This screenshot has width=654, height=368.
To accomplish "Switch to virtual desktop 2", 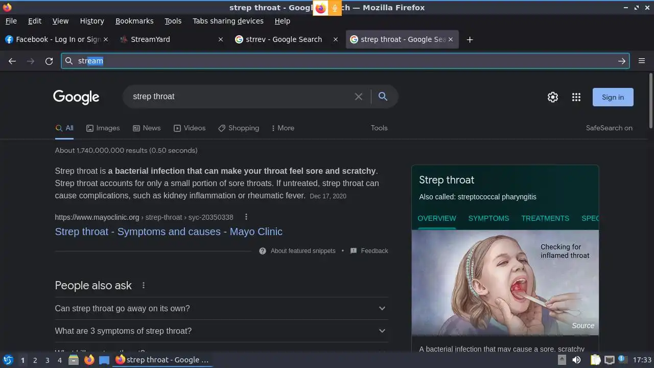I will [35, 360].
